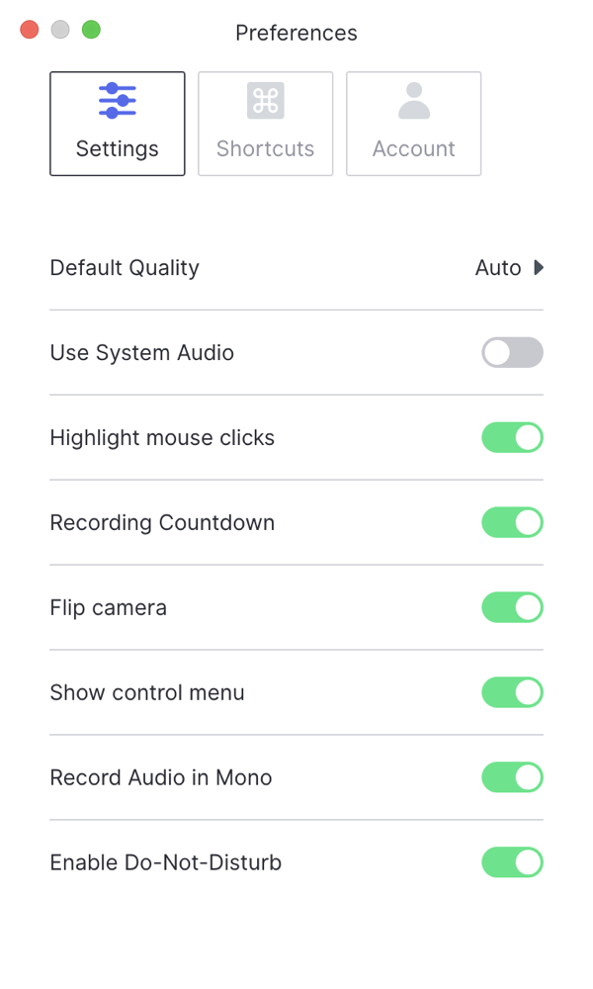Disable the Do-Not-Disturb switch

click(512, 862)
